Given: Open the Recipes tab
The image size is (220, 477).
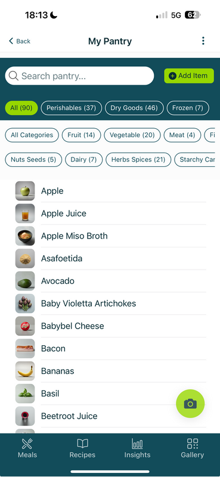Looking at the screenshot, I should (82, 448).
